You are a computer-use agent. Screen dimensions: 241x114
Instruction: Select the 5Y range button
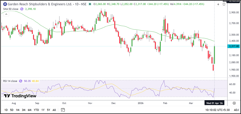pyautogui.click(x=49, y=110)
